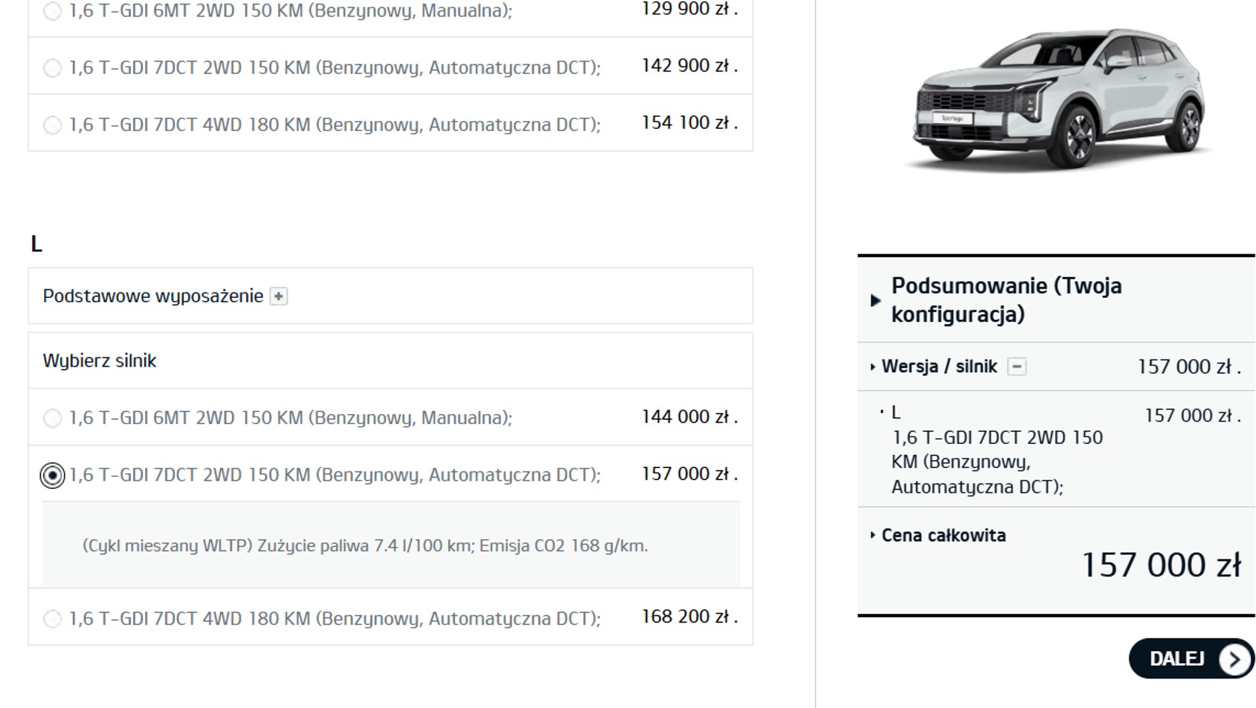This screenshot has height=708, width=1256.
Task: Click the Wybierz silnik heading
Action: [100, 361]
